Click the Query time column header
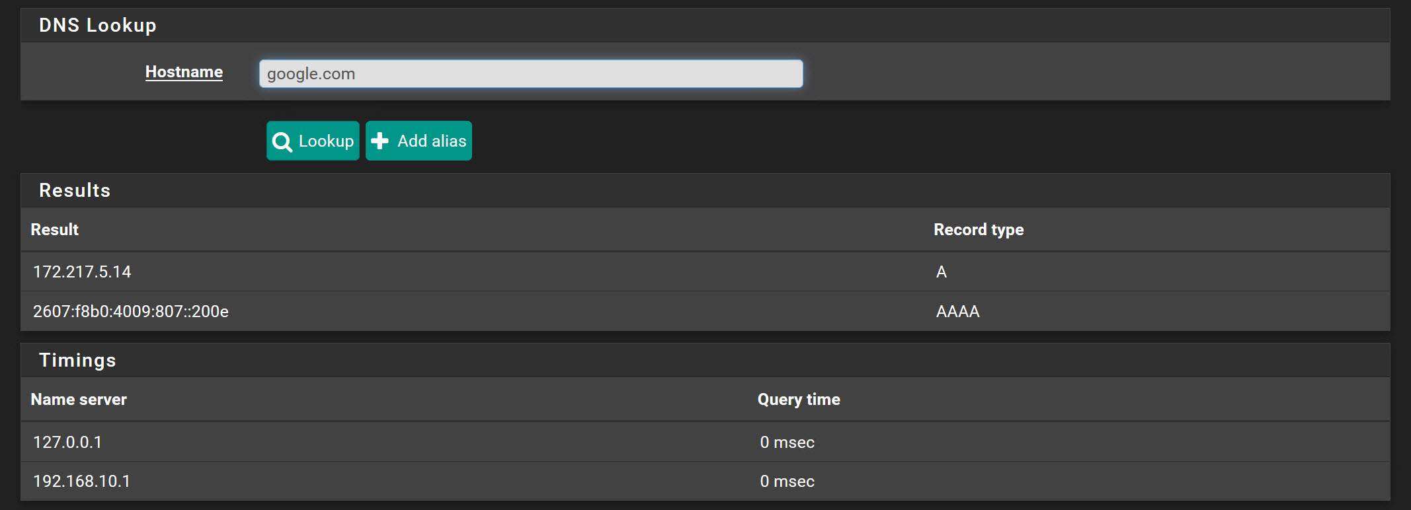Screen dimensions: 1411x510 pos(799,399)
